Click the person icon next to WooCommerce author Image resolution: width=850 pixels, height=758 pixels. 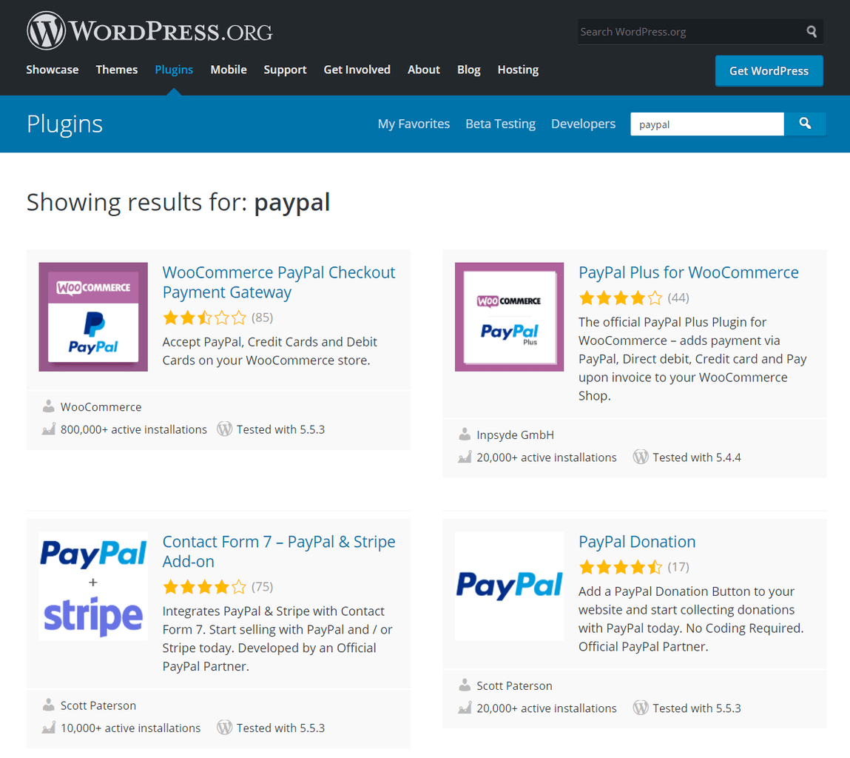[48, 406]
